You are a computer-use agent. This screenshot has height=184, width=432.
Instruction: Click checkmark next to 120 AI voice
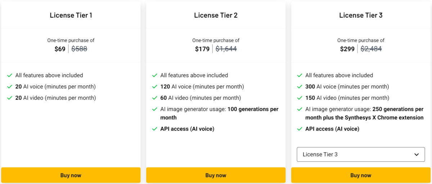point(155,87)
